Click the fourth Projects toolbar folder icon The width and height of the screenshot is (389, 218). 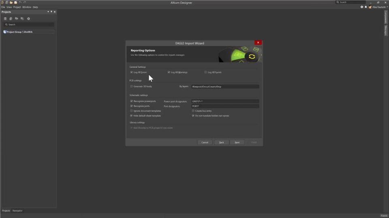click(22, 19)
